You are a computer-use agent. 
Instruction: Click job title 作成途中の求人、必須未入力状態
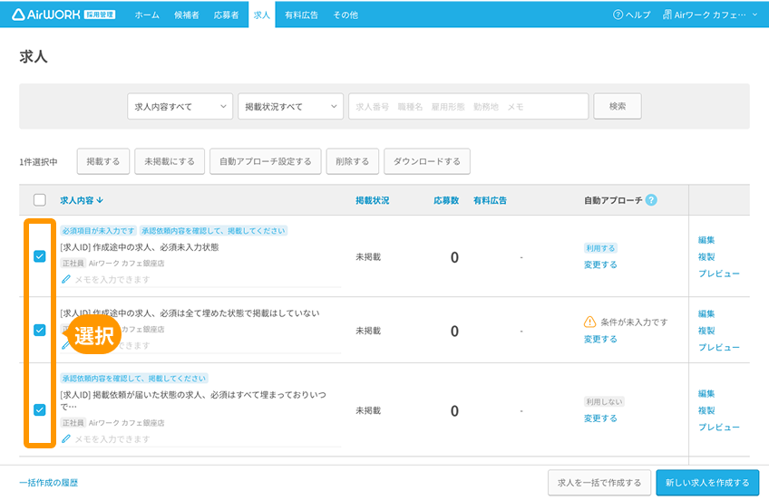tap(140, 246)
